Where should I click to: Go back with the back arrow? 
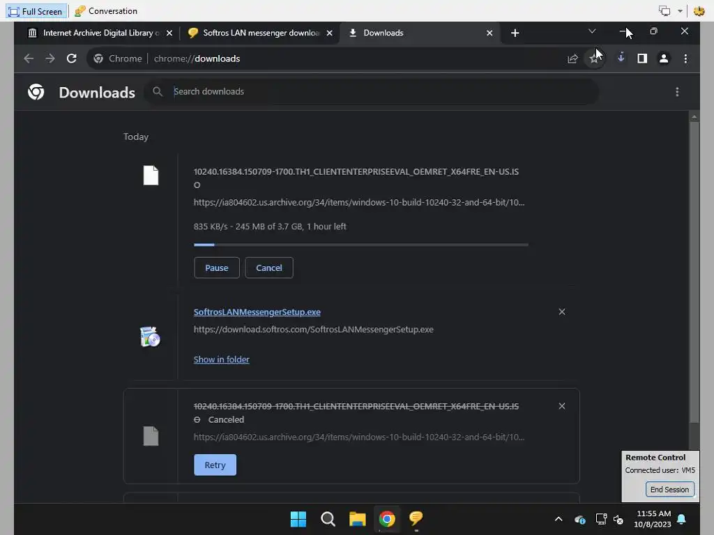point(29,59)
